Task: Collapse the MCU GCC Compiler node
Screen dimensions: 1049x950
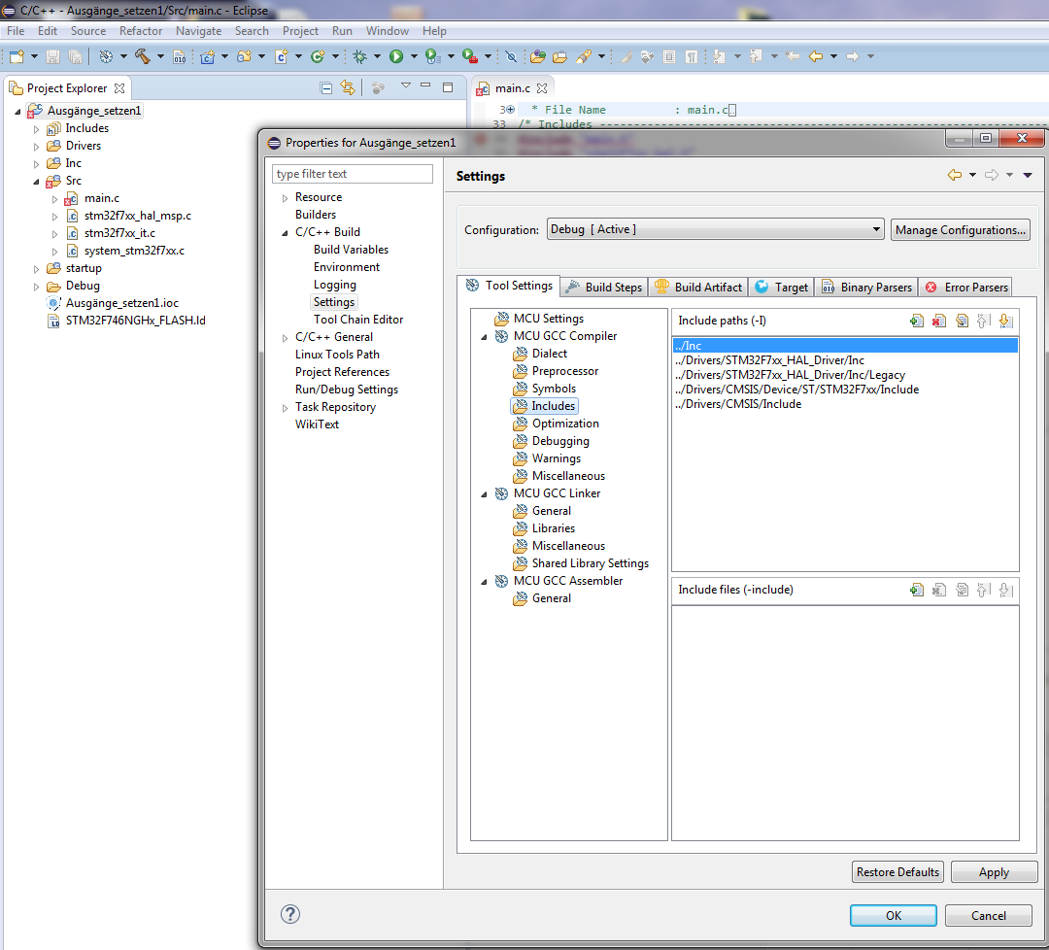Action: pyautogui.click(x=484, y=336)
